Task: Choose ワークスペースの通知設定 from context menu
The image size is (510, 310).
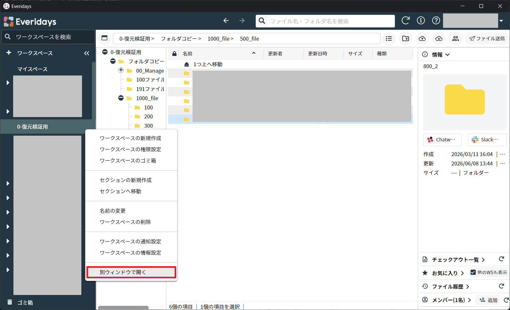Action: click(x=131, y=242)
